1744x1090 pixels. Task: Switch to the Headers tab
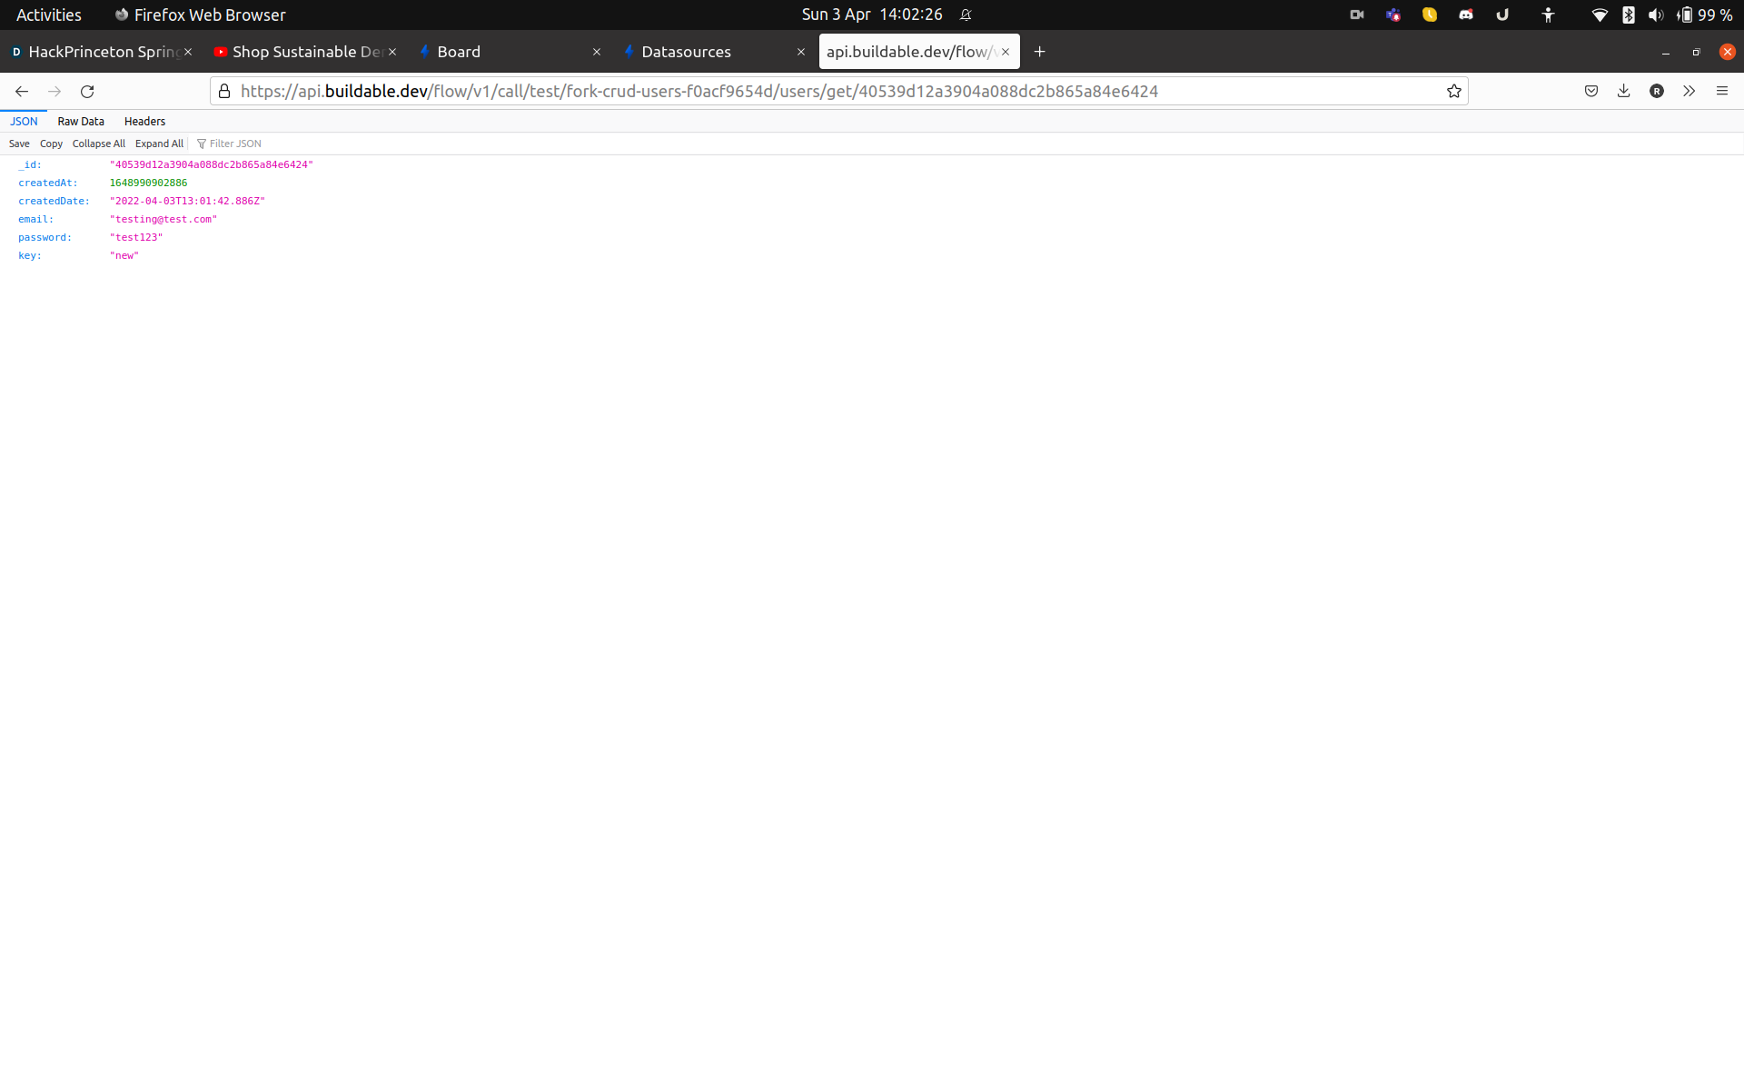click(x=144, y=121)
